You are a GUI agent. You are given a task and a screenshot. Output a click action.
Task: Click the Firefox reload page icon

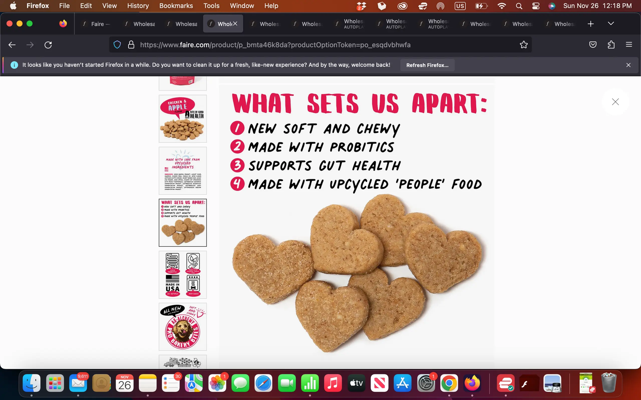(x=48, y=45)
